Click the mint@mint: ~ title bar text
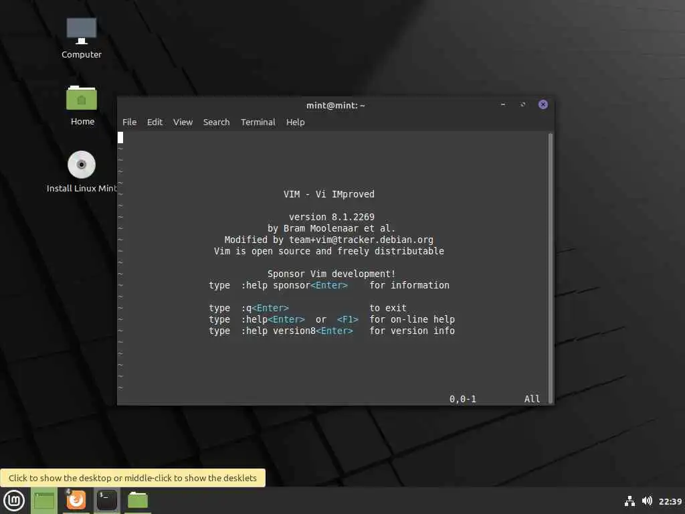The height and width of the screenshot is (514, 685). (x=336, y=105)
